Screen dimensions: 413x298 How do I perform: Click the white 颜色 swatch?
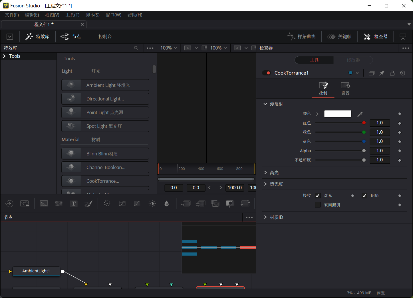coord(338,114)
